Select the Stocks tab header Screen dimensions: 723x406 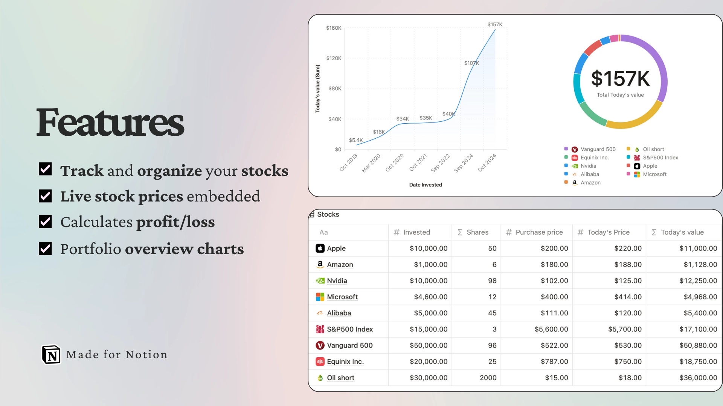tap(327, 214)
